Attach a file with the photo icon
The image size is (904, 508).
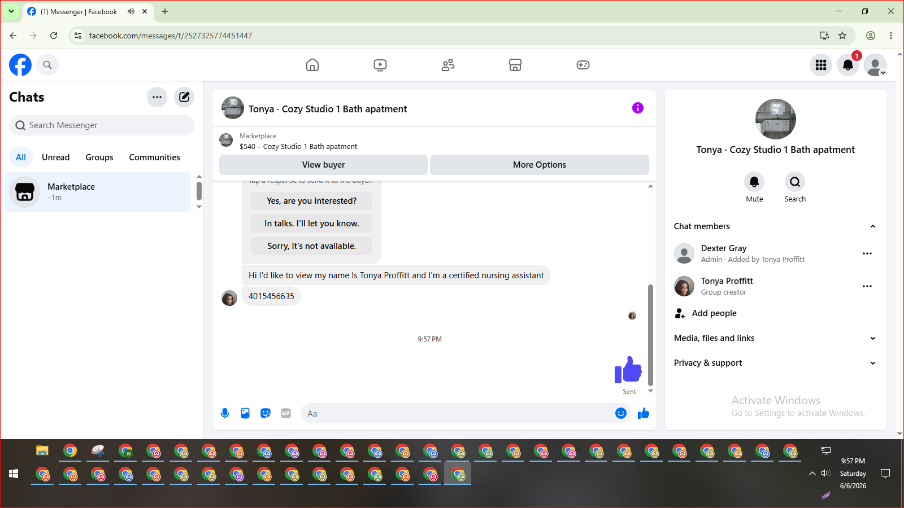[245, 413]
